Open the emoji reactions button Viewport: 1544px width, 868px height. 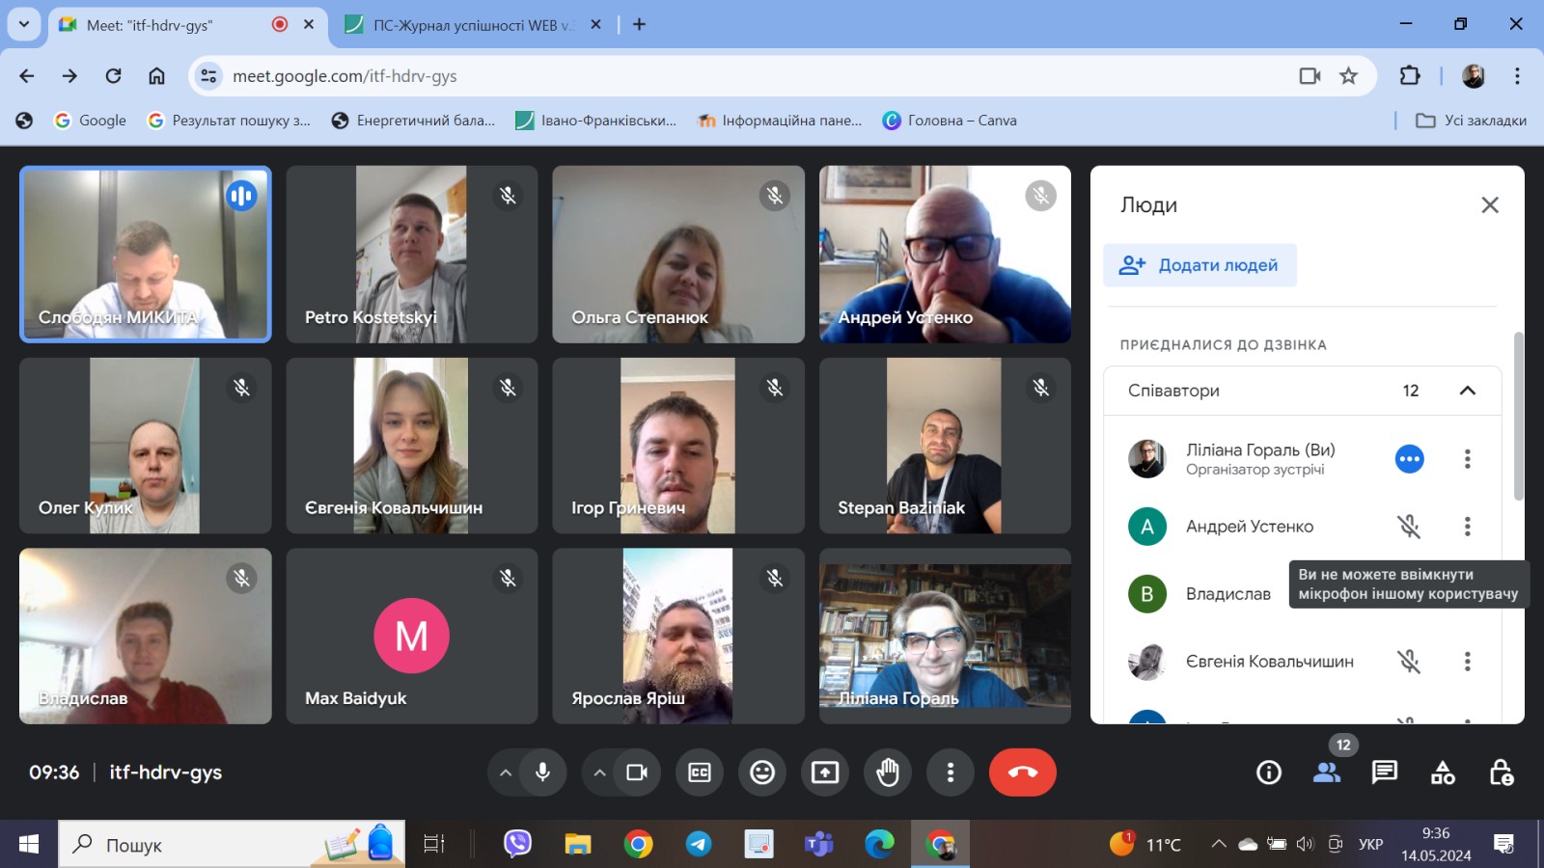[x=762, y=773]
